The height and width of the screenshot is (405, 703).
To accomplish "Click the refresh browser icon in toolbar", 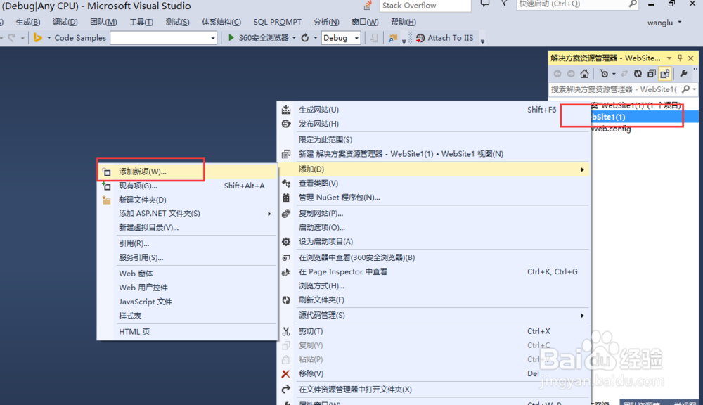I will click(x=305, y=38).
